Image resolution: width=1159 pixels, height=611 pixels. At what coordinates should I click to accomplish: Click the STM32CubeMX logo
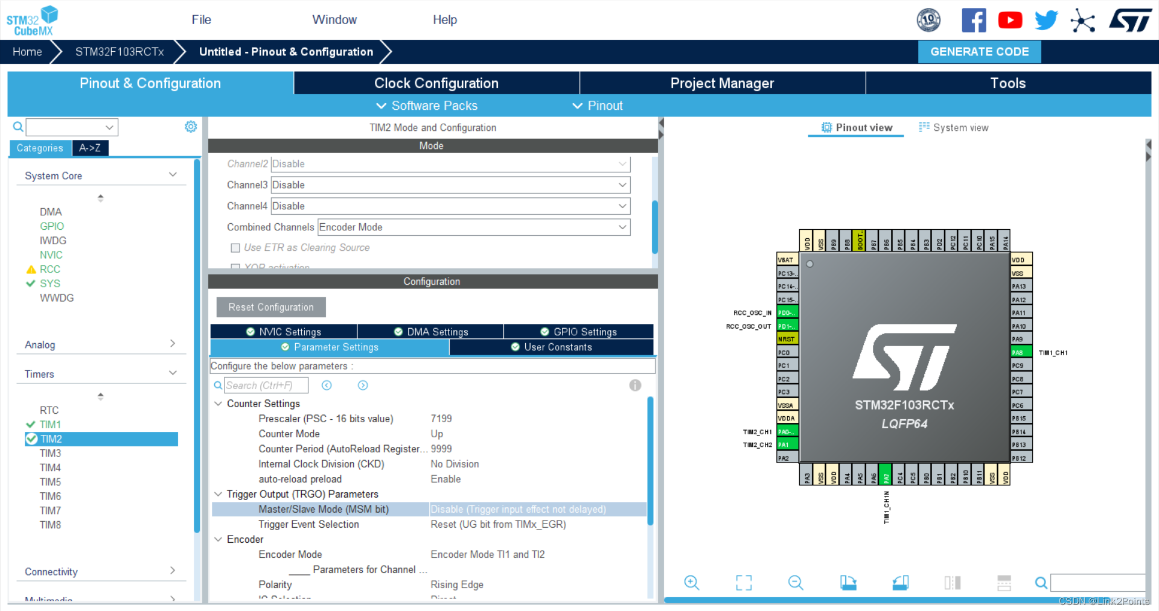click(31, 21)
